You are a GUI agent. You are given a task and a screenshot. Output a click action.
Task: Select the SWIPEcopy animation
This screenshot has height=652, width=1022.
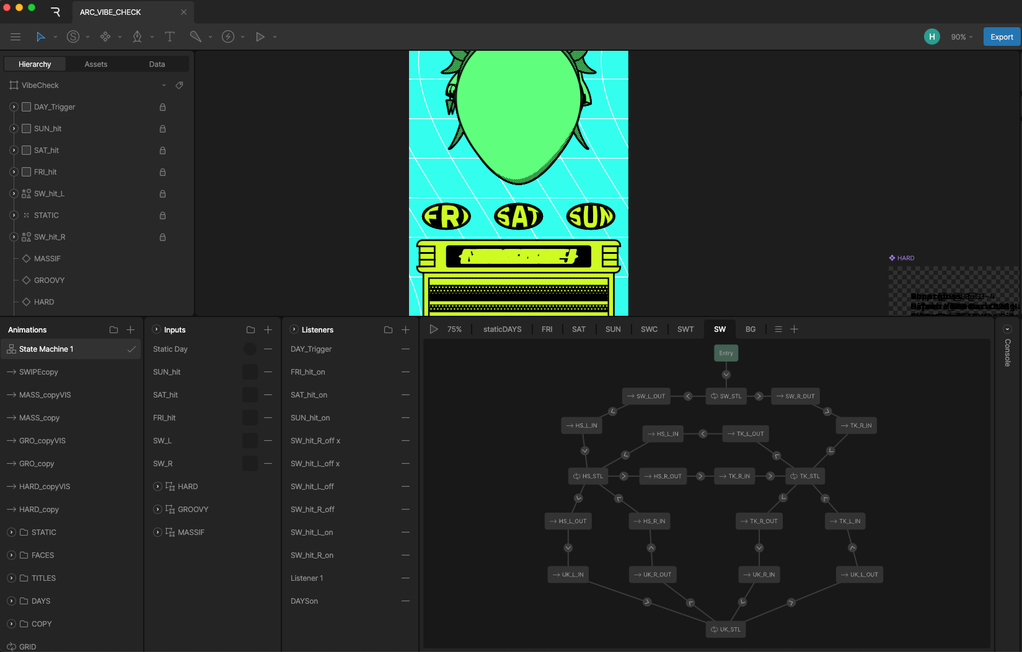pyautogui.click(x=71, y=372)
